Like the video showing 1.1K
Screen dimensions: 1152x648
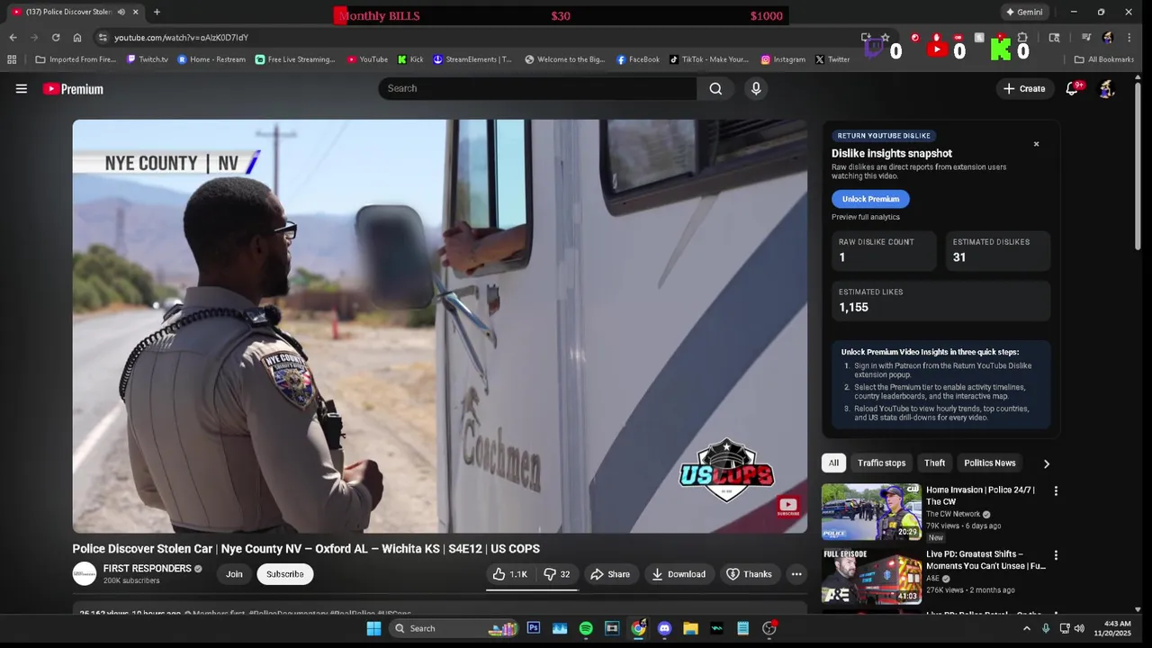click(510, 574)
